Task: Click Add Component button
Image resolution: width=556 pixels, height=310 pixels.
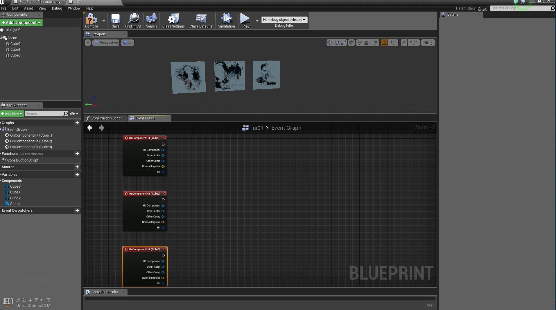Action: [x=21, y=23]
